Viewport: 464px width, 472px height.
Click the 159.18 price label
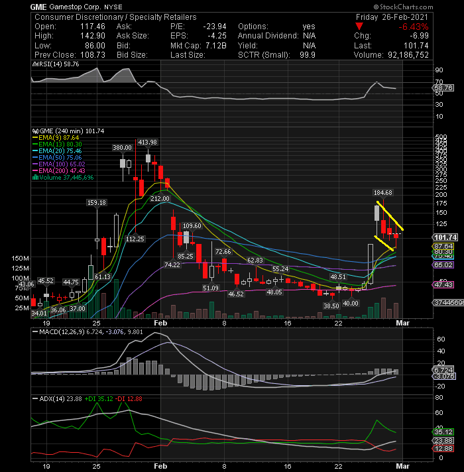coord(97,203)
